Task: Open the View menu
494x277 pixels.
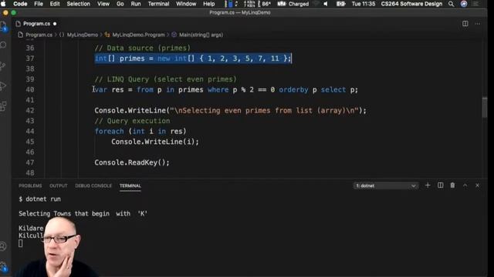Action: 103,4
